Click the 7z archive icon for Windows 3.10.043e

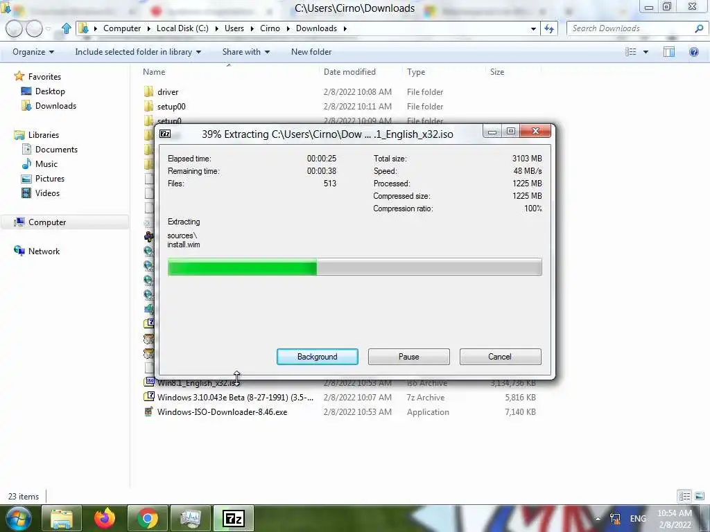148,397
